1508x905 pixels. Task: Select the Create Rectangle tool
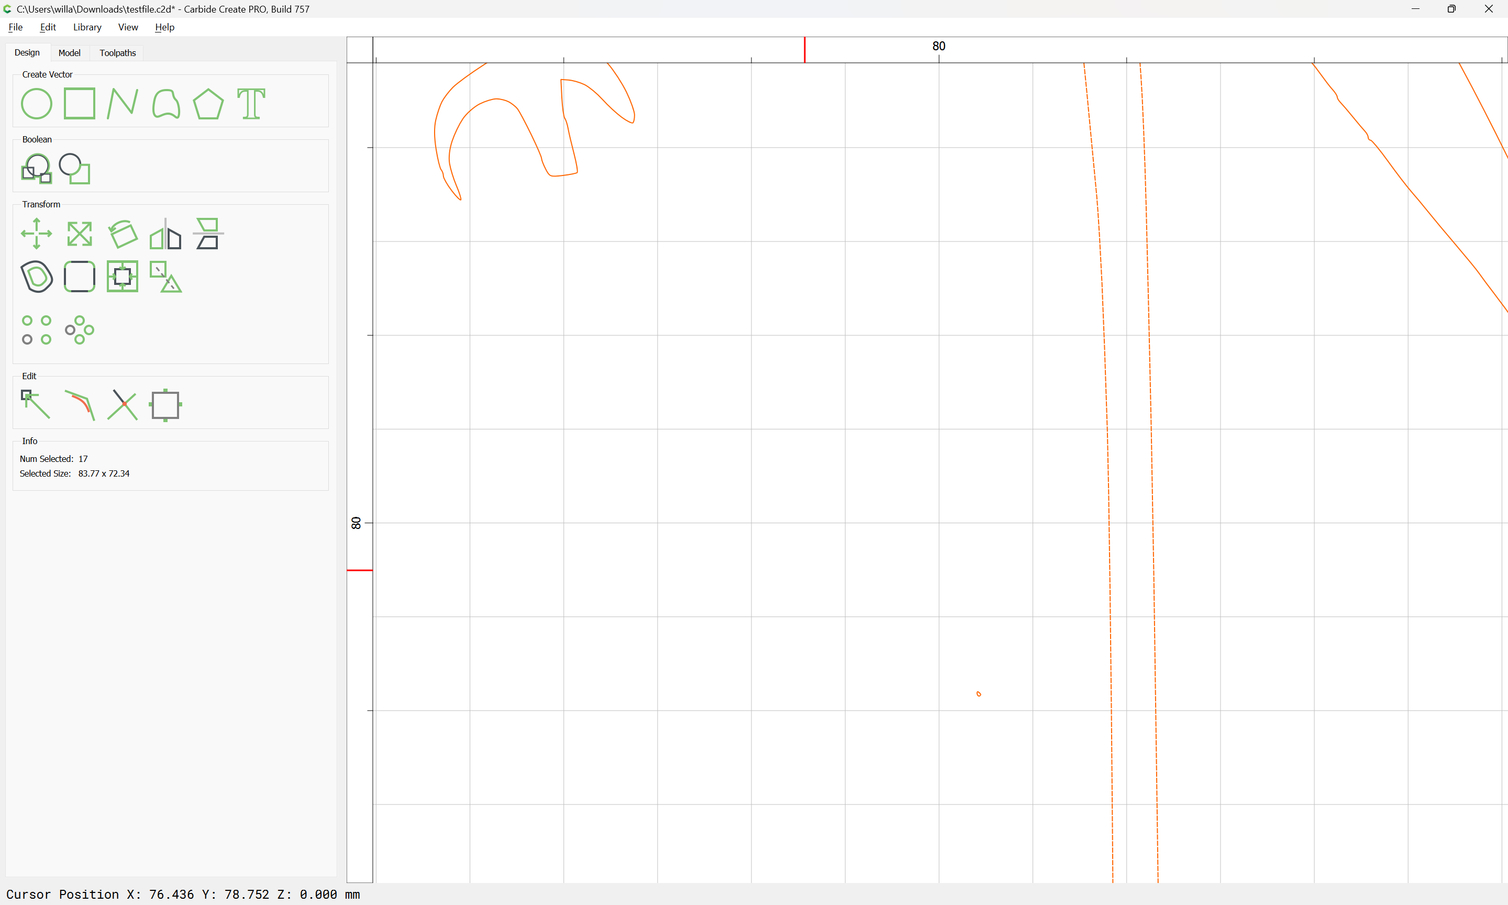79,104
